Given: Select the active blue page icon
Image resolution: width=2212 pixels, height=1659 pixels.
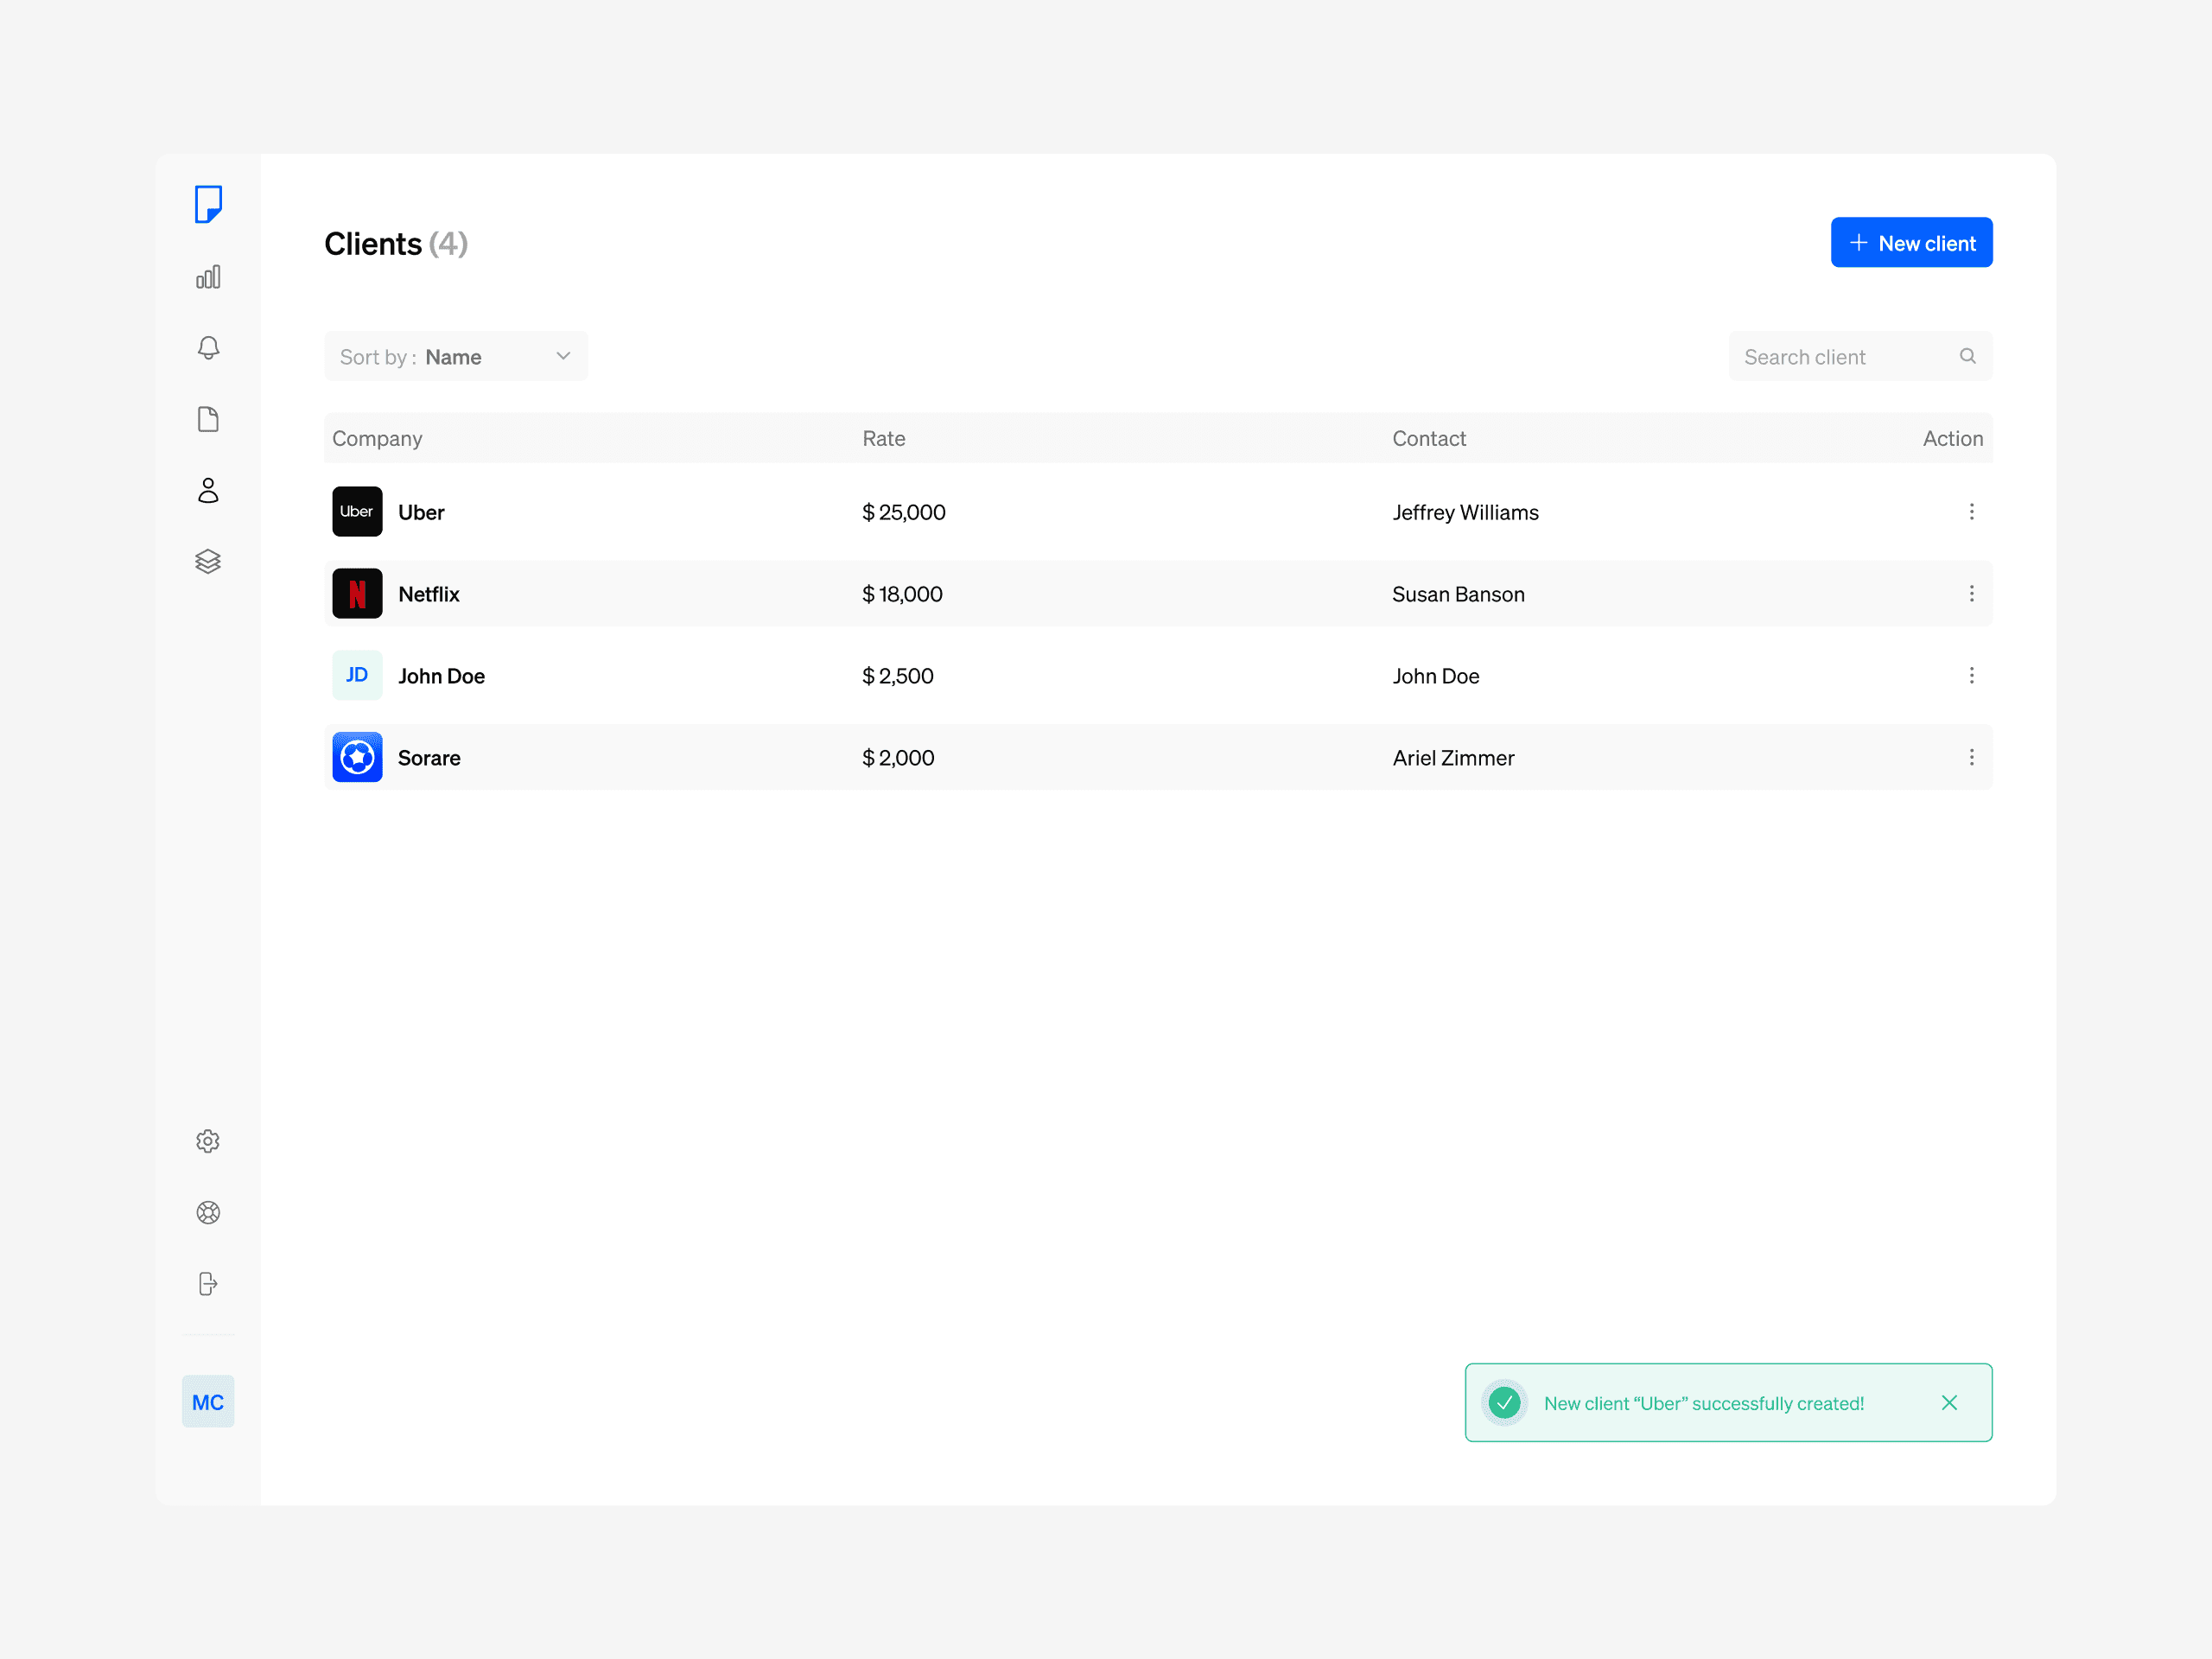Looking at the screenshot, I should coord(207,204).
